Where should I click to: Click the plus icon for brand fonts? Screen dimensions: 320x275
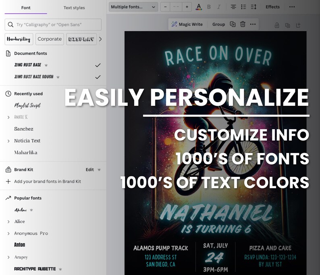click(x=8, y=181)
